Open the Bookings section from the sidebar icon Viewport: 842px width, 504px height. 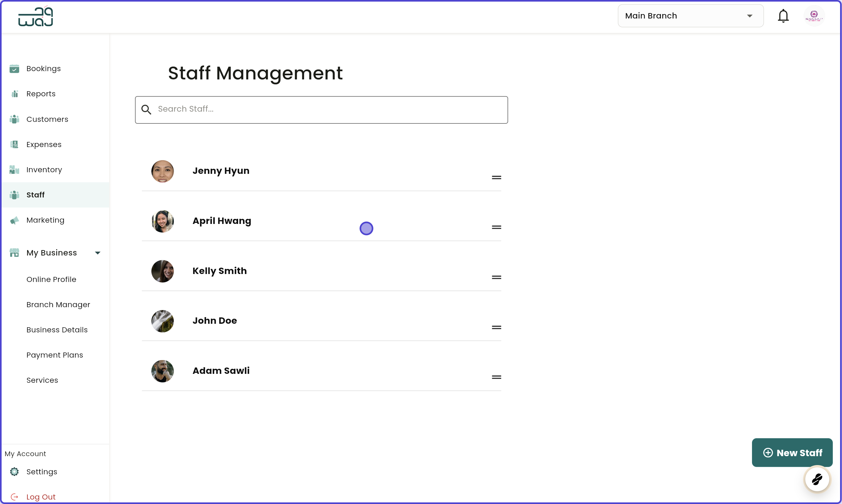14,69
